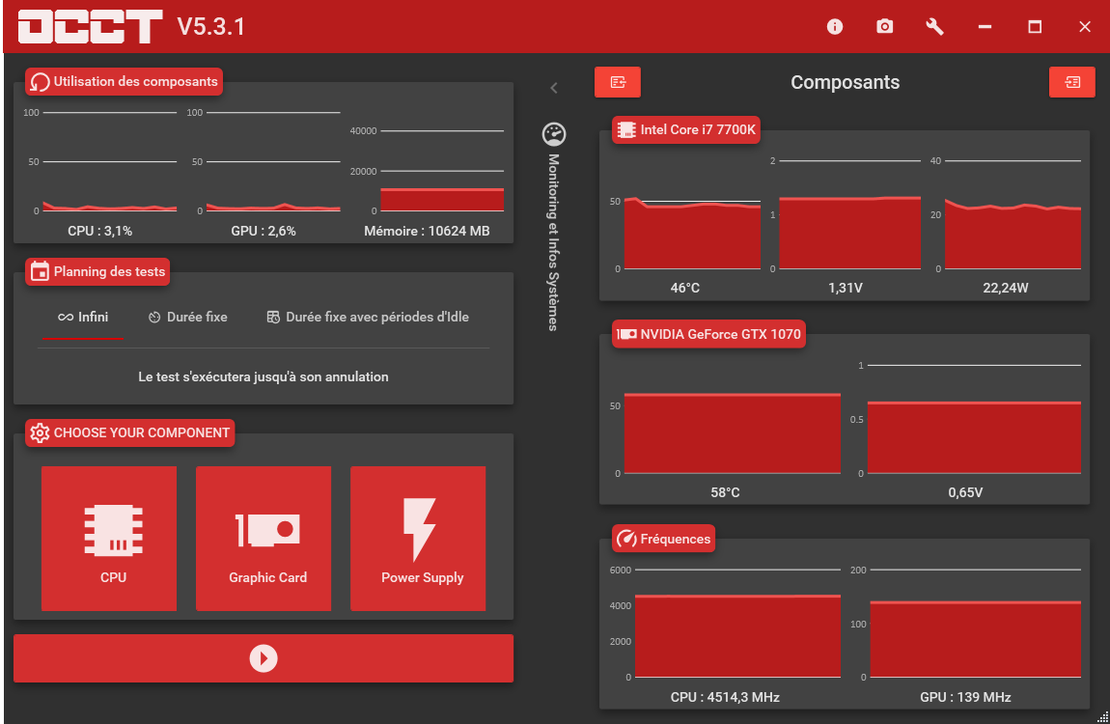Click the OCCT logo

(90, 26)
